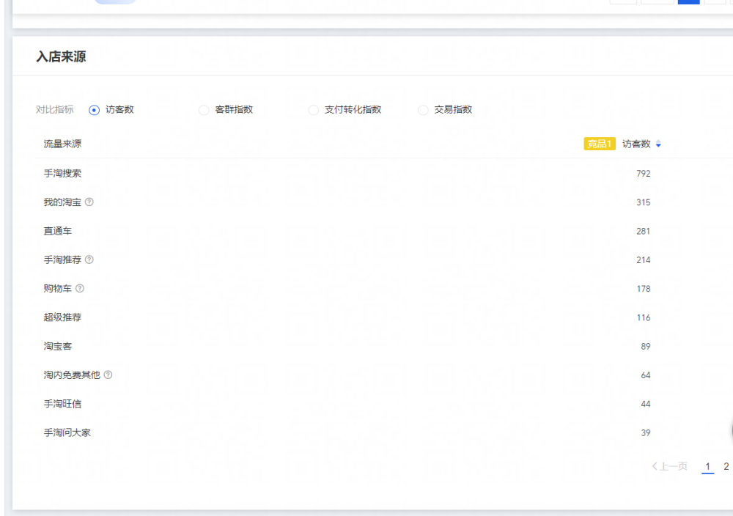This screenshot has height=516, width=733.
Task: Click the visitor value 44
Action: tap(646, 404)
